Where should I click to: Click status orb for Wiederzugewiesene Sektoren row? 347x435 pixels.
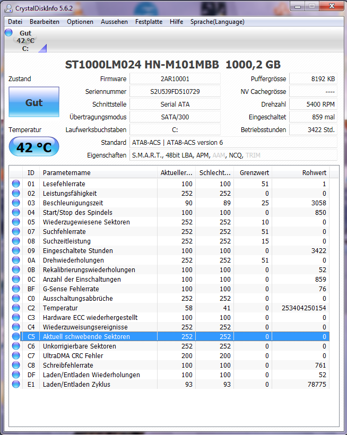click(16, 222)
